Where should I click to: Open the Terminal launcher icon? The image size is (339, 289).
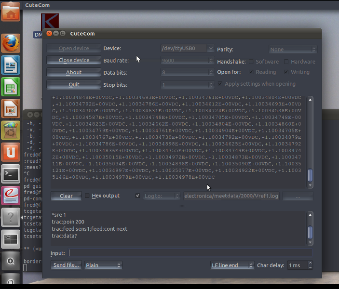click(x=11, y=174)
